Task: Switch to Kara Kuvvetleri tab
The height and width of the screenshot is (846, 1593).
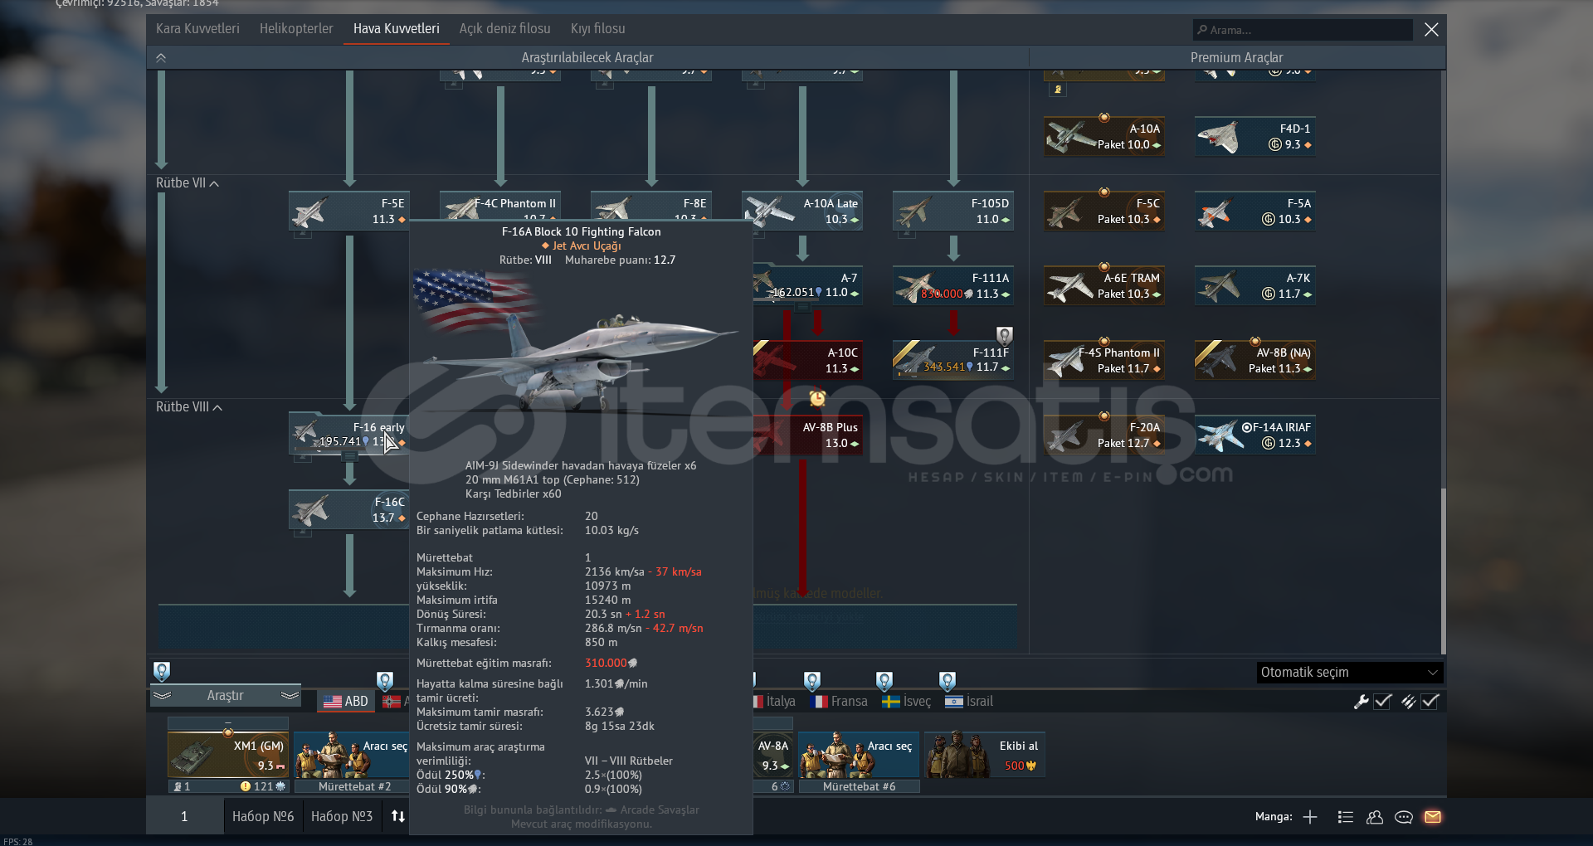Action: coord(197,29)
